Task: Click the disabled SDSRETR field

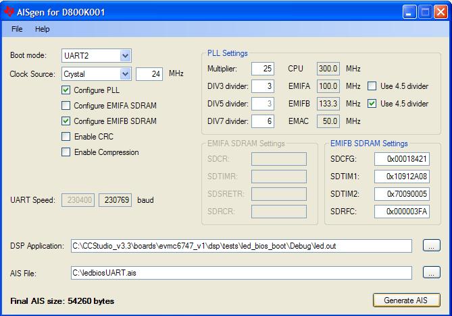Action: 279,194
